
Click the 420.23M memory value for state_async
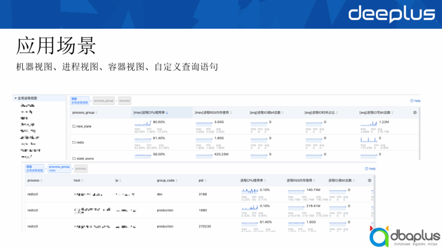(x=221, y=154)
